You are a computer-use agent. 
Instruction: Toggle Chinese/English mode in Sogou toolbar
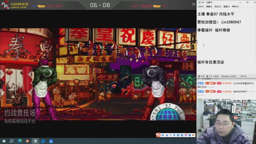point(163,135)
